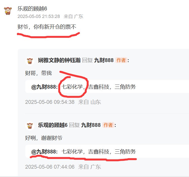The image size is (189, 177).
Task: Click 吉鑫科技 in the first quoted reply
Action: [x=99, y=87]
